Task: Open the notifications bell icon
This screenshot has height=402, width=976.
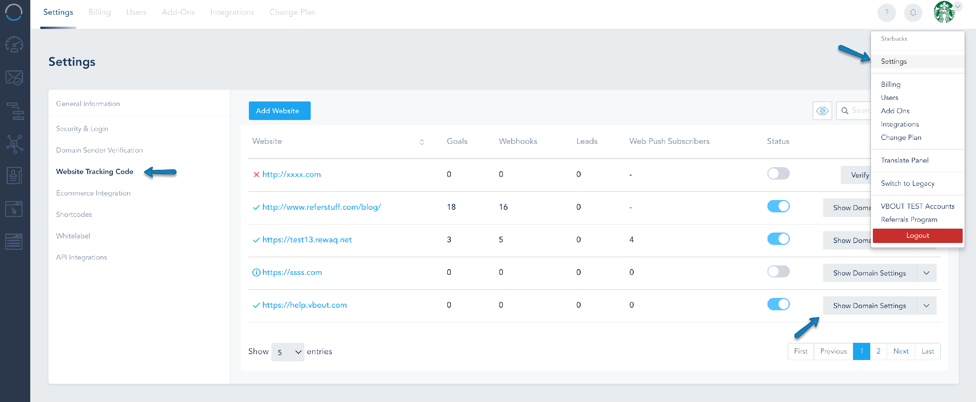Action: 913,12
